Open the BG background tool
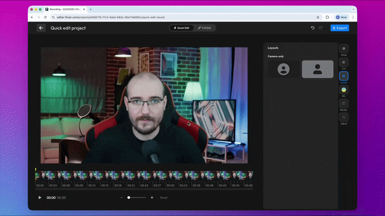Screen dimensions: 385x216 click(x=344, y=90)
